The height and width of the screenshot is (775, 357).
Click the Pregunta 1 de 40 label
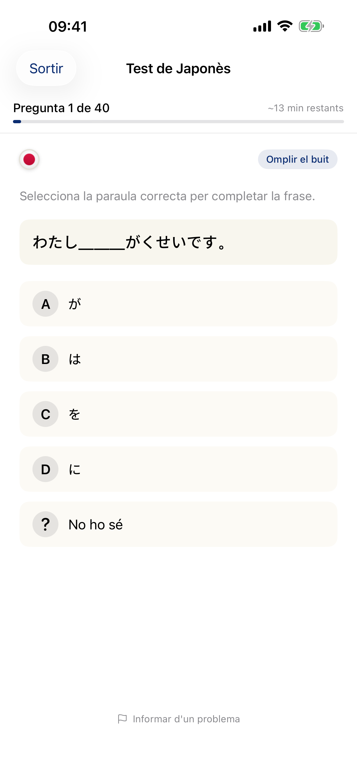tap(61, 108)
